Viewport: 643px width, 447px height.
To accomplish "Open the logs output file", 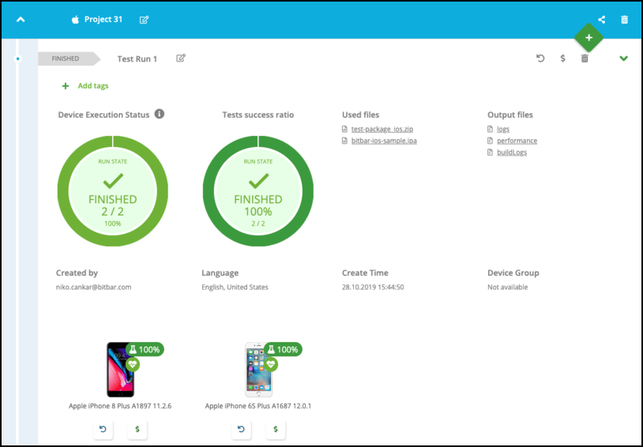I will click(x=503, y=129).
